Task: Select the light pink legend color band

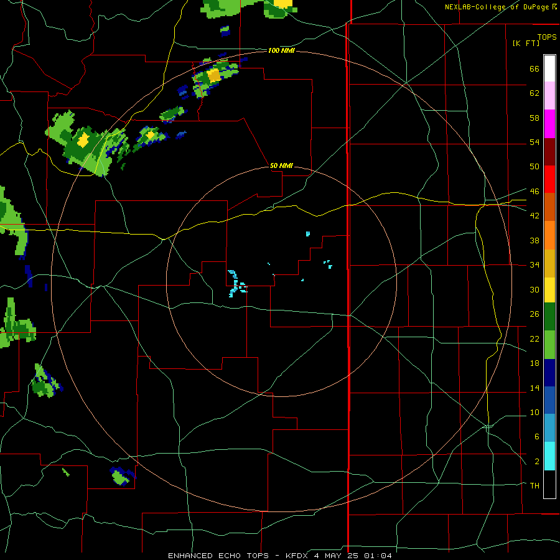Action: [549, 96]
